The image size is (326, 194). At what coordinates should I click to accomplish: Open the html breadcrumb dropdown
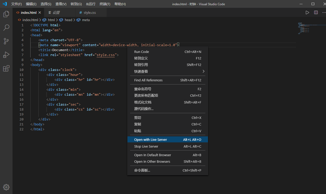51,20
